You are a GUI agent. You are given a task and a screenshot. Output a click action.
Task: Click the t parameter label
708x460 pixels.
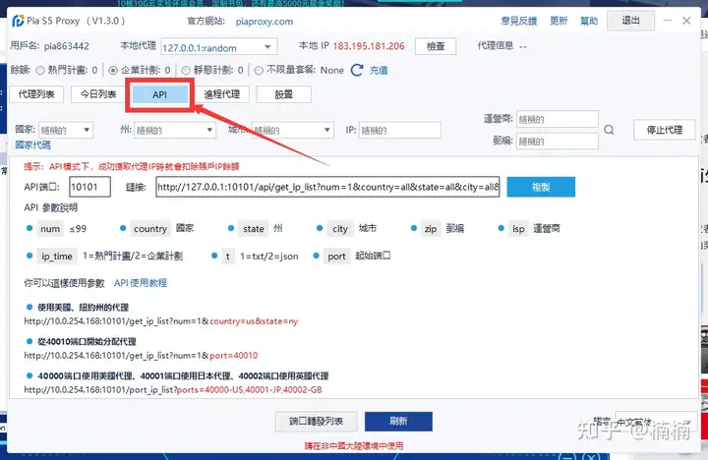228,257
